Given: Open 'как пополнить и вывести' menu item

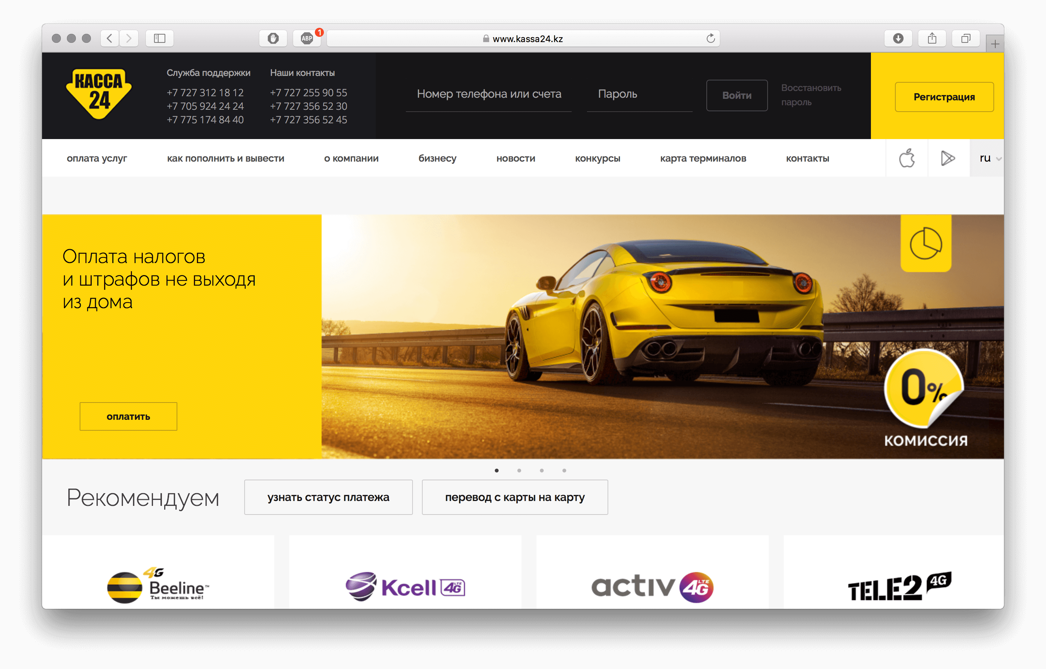Looking at the screenshot, I should point(225,159).
